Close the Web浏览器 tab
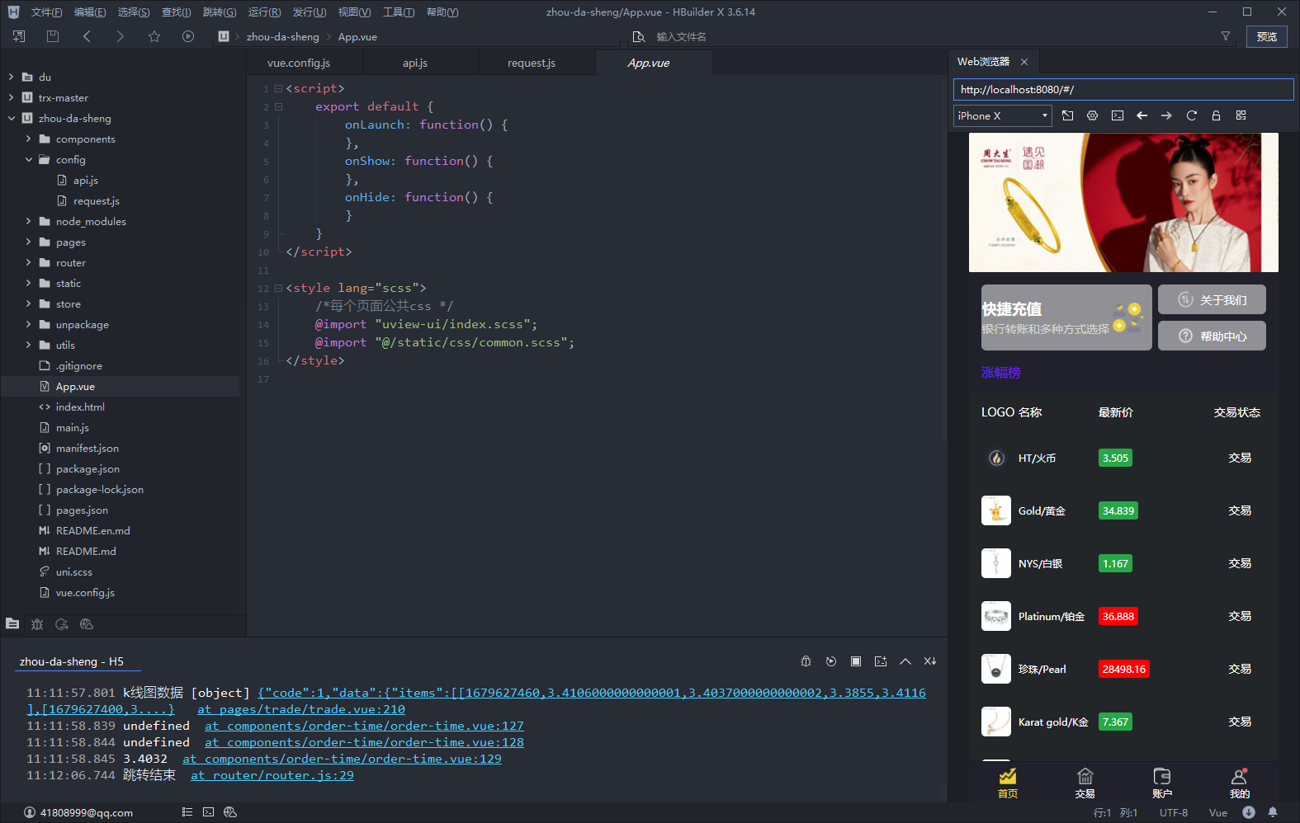The image size is (1300, 823). 1024,62
